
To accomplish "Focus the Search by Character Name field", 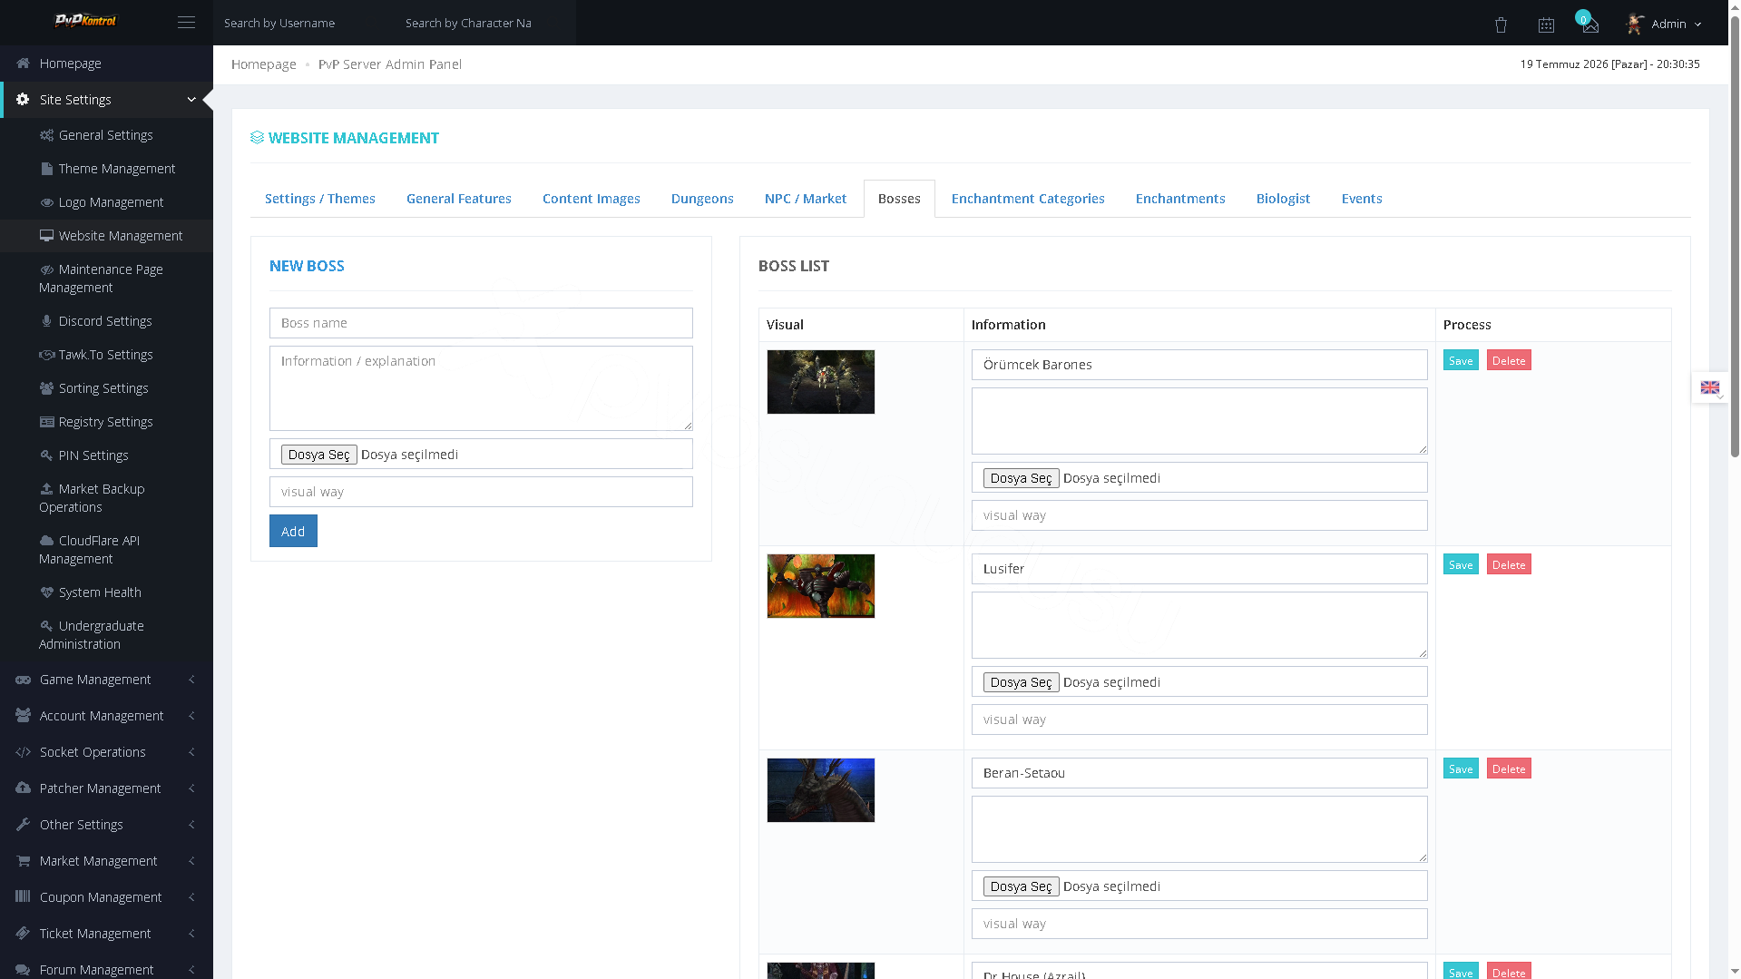I will tap(485, 23).
